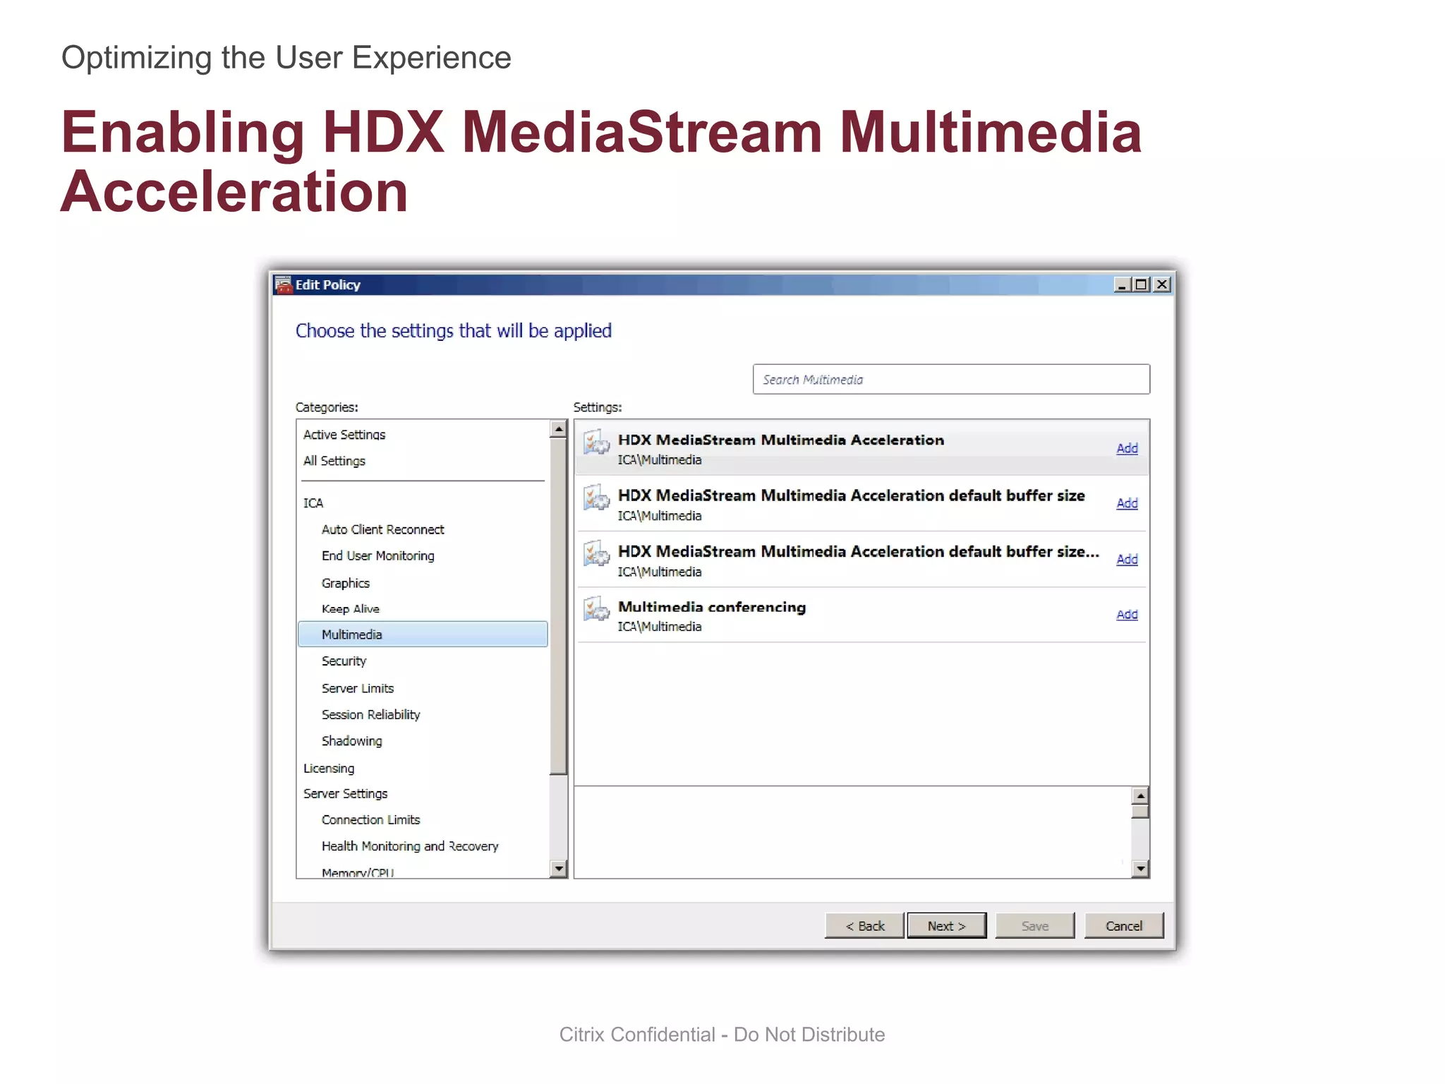Click the icon beside default buffer size setting
This screenshot has width=1445, height=1084.
tap(596, 498)
